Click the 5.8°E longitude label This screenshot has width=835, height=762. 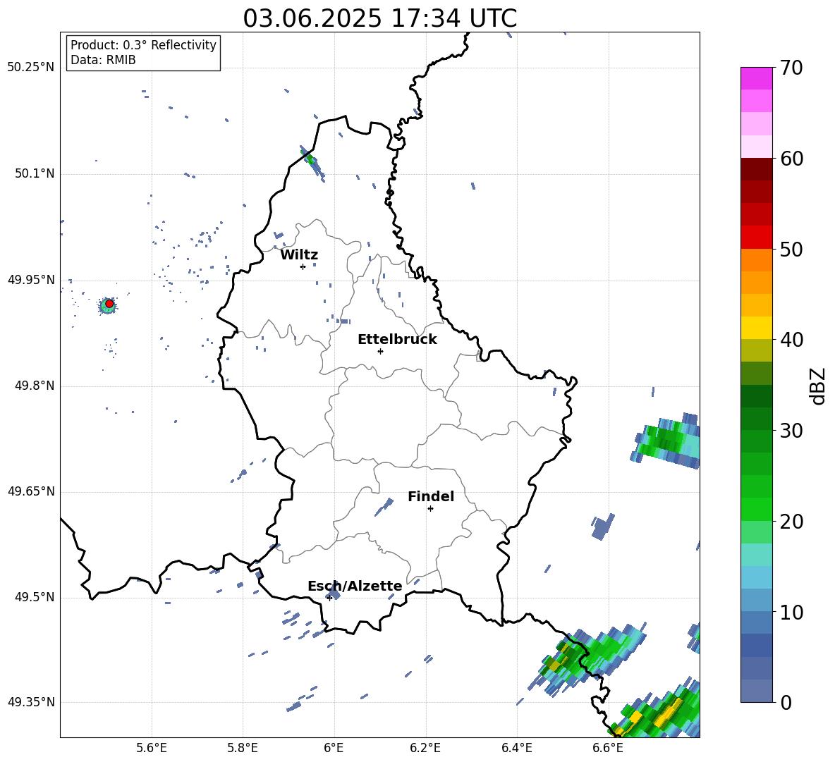point(243,749)
